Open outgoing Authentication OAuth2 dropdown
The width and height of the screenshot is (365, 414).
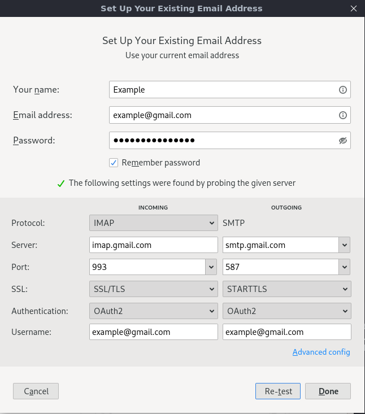pos(287,311)
